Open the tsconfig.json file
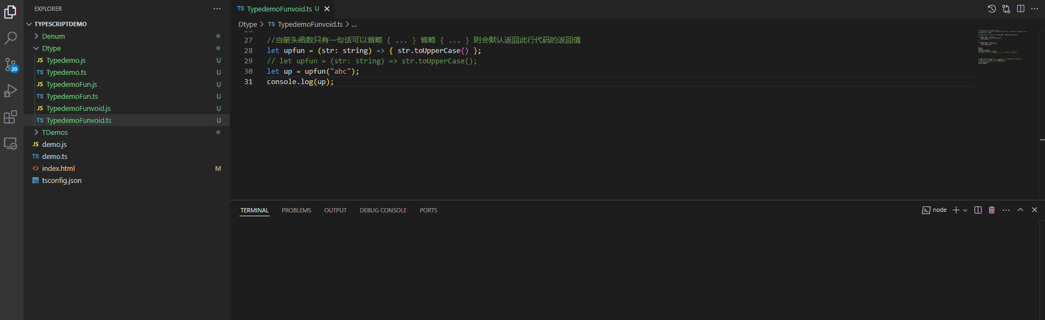This screenshot has height=320, width=1045. tap(62, 180)
